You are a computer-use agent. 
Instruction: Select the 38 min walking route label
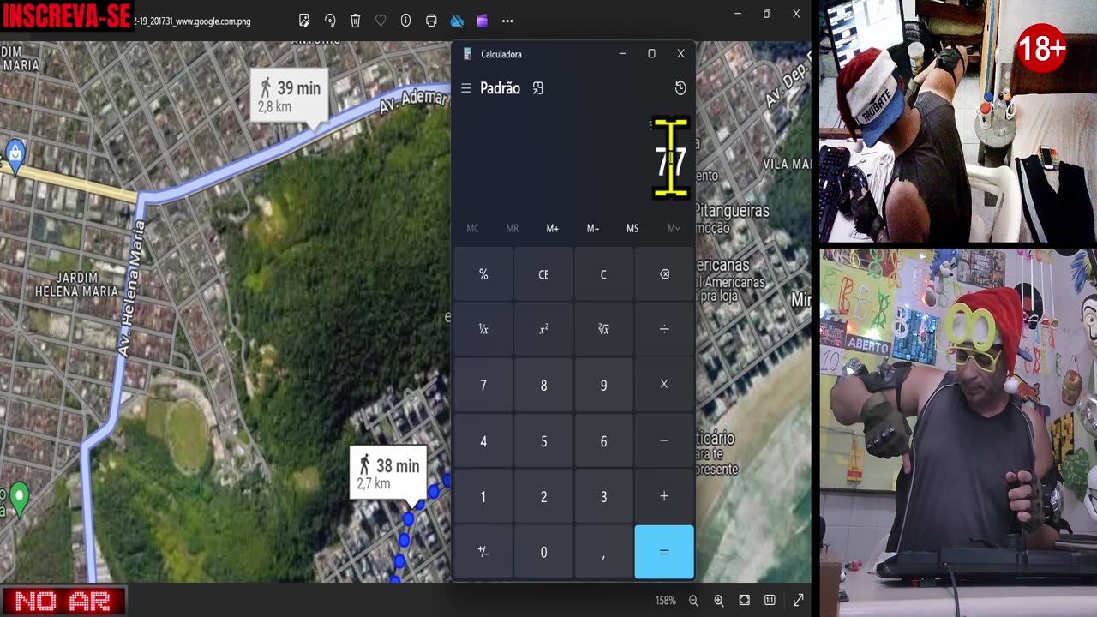(x=388, y=473)
